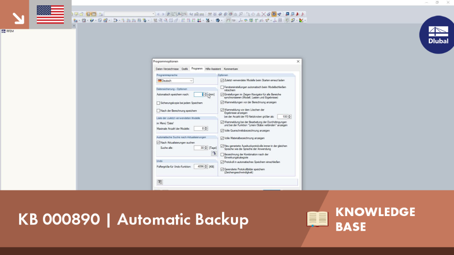Click the white diagonal arrow icon

[18, 18]
